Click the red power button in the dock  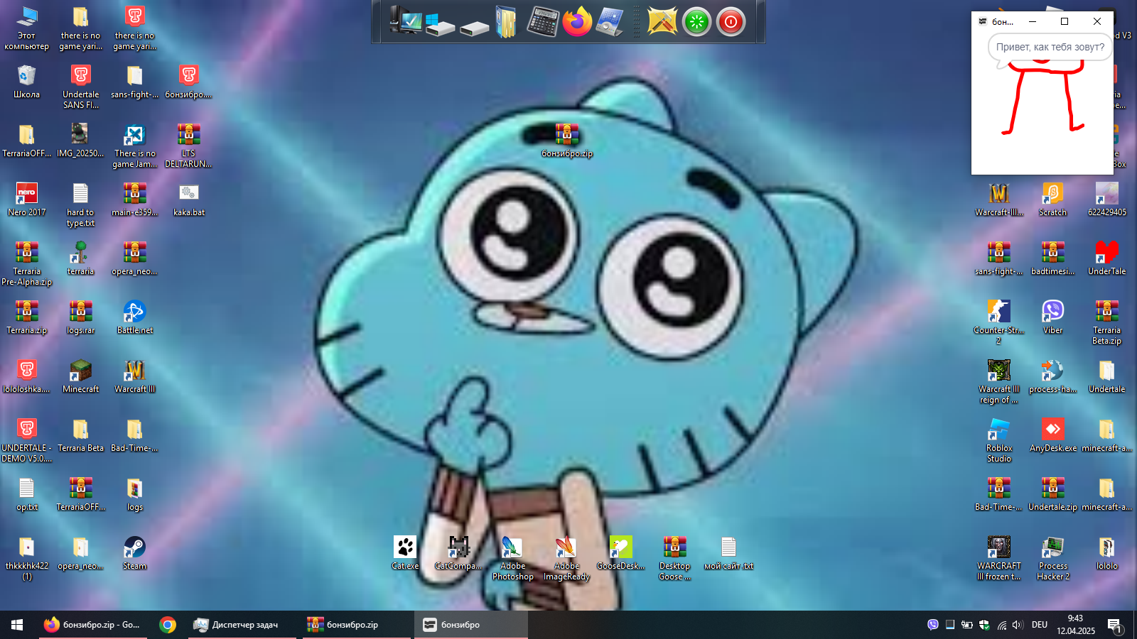pyautogui.click(x=731, y=22)
